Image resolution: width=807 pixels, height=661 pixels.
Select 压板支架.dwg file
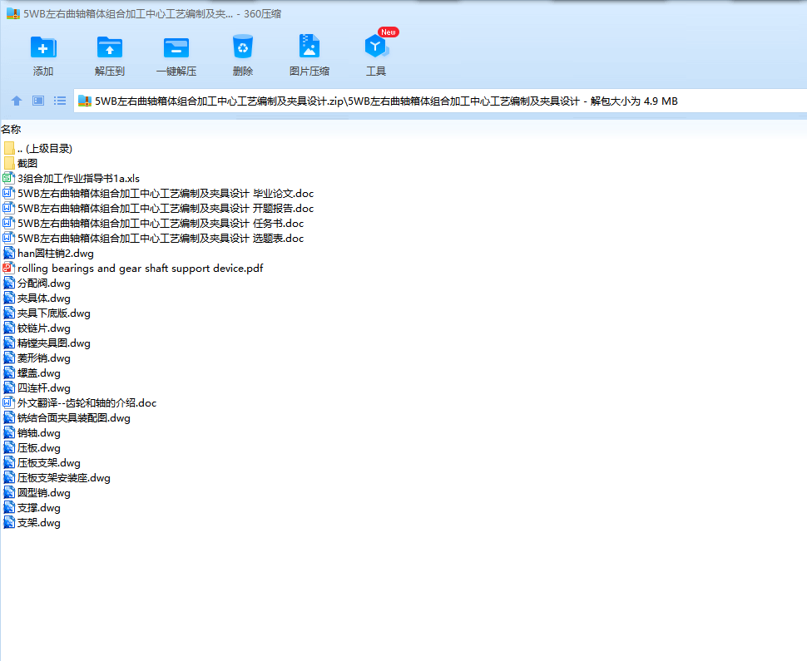pos(42,463)
